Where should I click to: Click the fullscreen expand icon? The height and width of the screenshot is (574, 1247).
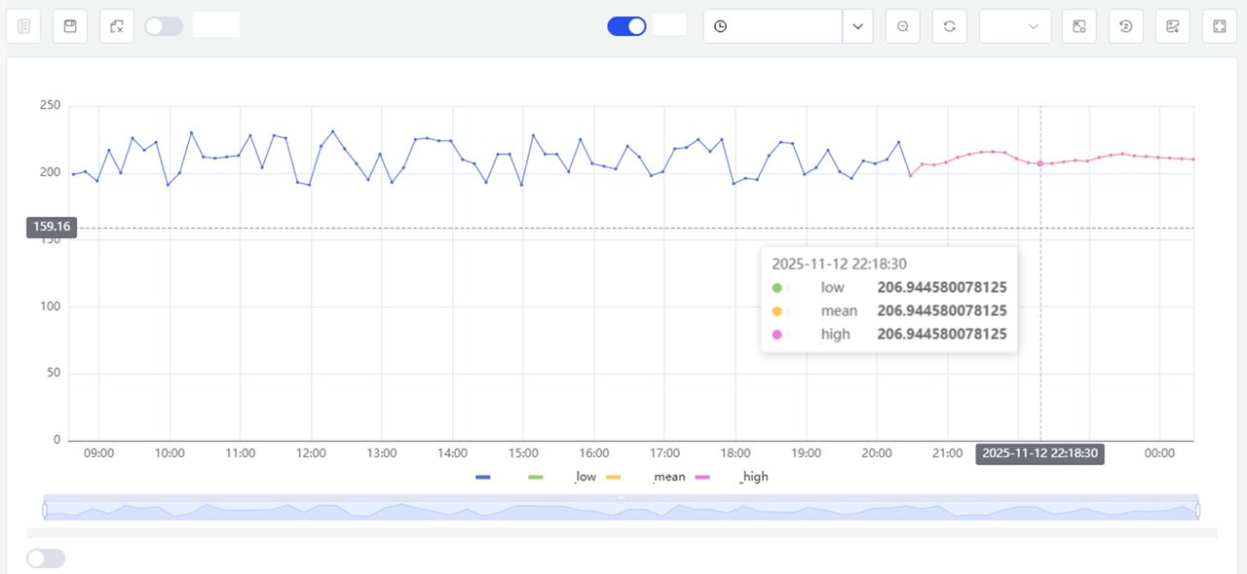pyautogui.click(x=1220, y=26)
